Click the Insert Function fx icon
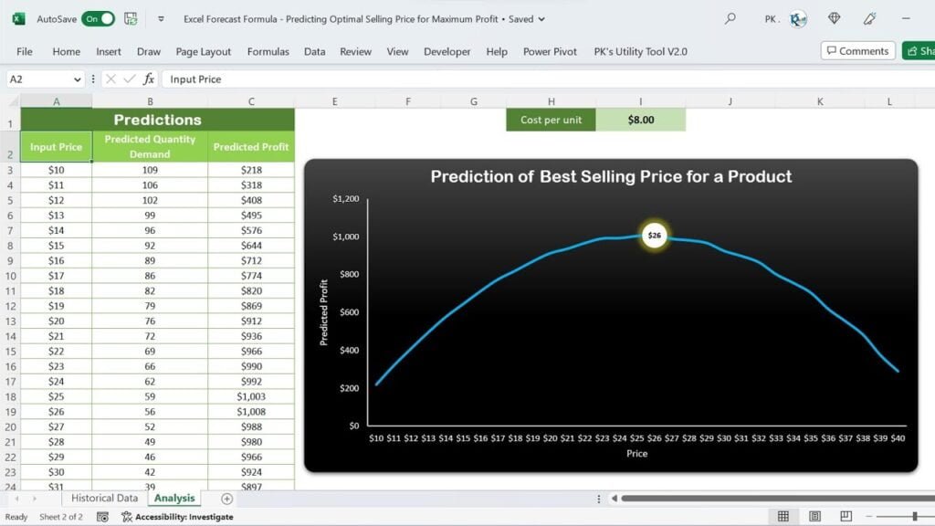 pos(149,79)
